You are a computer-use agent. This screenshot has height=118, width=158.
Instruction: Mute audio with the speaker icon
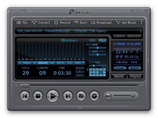coord(108,96)
